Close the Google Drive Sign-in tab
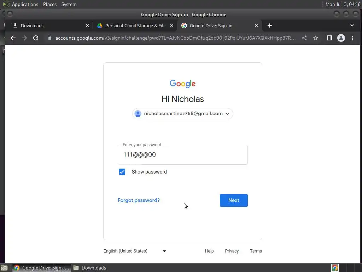The height and width of the screenshot is (272, 362). click(x=256, y=25)
